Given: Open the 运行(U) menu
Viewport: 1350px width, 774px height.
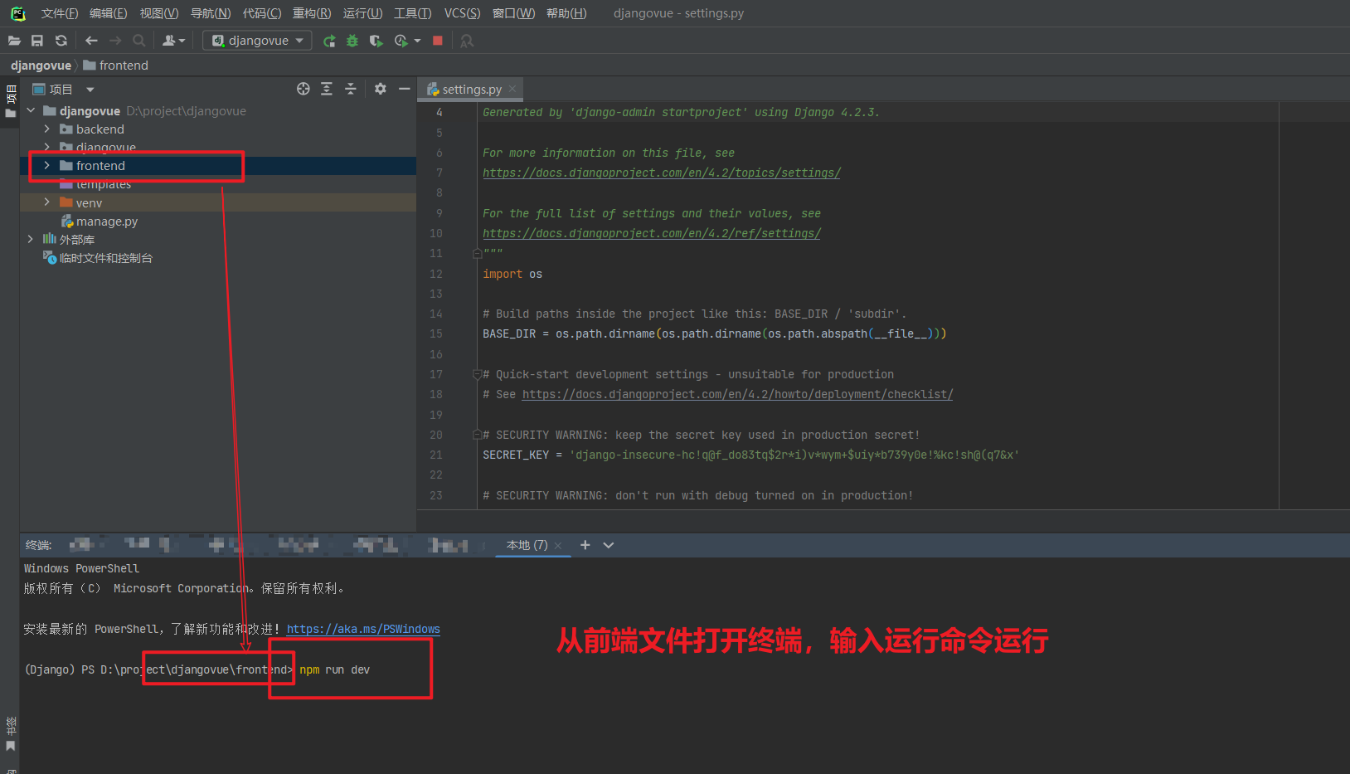Looking at the screenshot, I should coord(363,13).
